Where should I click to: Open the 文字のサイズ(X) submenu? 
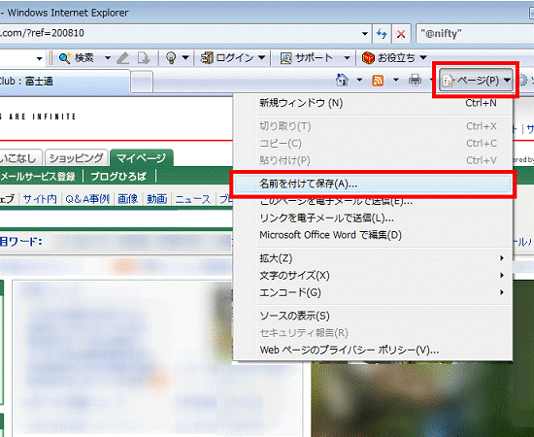[x=373, y=275]
